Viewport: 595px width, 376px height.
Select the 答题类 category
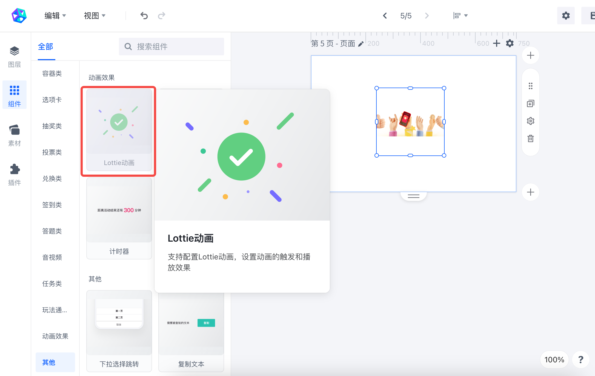point(52,231)
